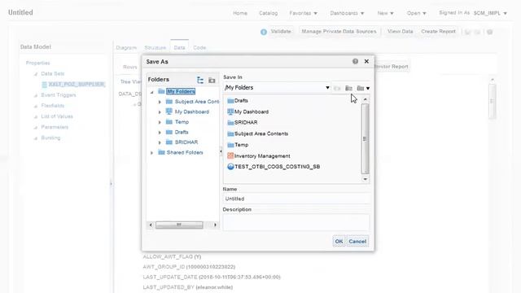
Task: Open the SCM_IMPL signed-in user dropdown
Action: pyautogui.click(x=490, y=13)
